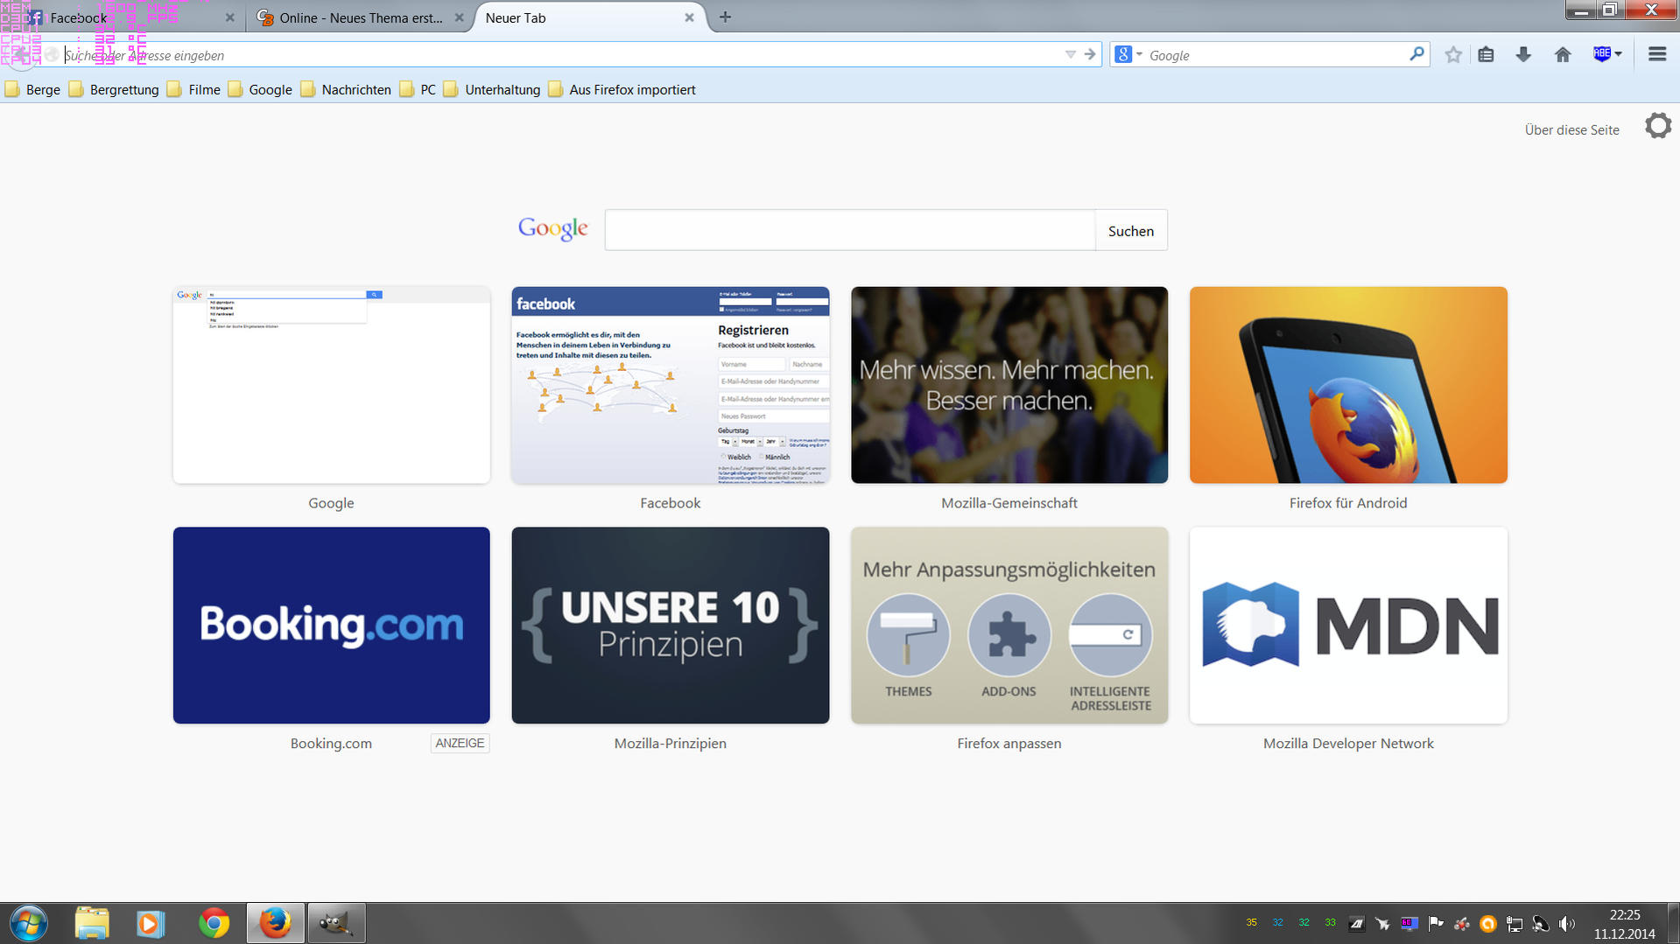The width and height of the screenshot is (1680, 944).
Task: Go to the home page icon
Action: [1563, 55]
